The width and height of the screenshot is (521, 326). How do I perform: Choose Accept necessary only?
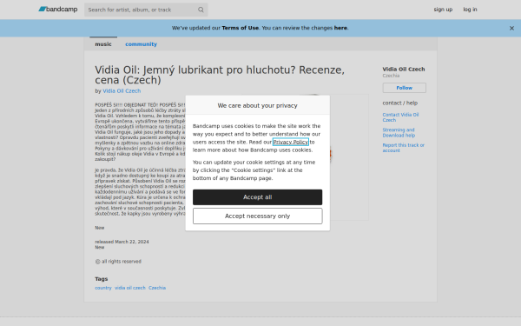pyautogui.click(x=258, y=216)
